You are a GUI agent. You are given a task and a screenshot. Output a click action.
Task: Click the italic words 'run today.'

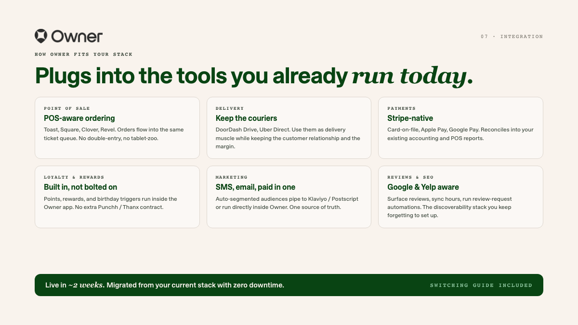click(412, 76)
